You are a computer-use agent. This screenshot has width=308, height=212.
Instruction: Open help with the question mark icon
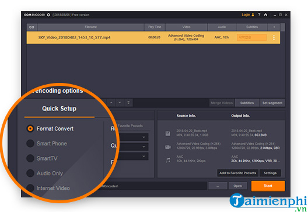(x=259, y=15)
